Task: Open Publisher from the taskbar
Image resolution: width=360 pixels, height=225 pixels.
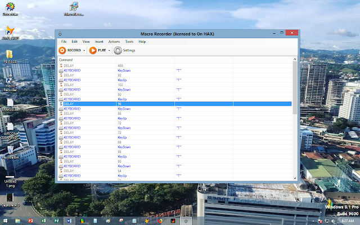Action: pos(56,221)
